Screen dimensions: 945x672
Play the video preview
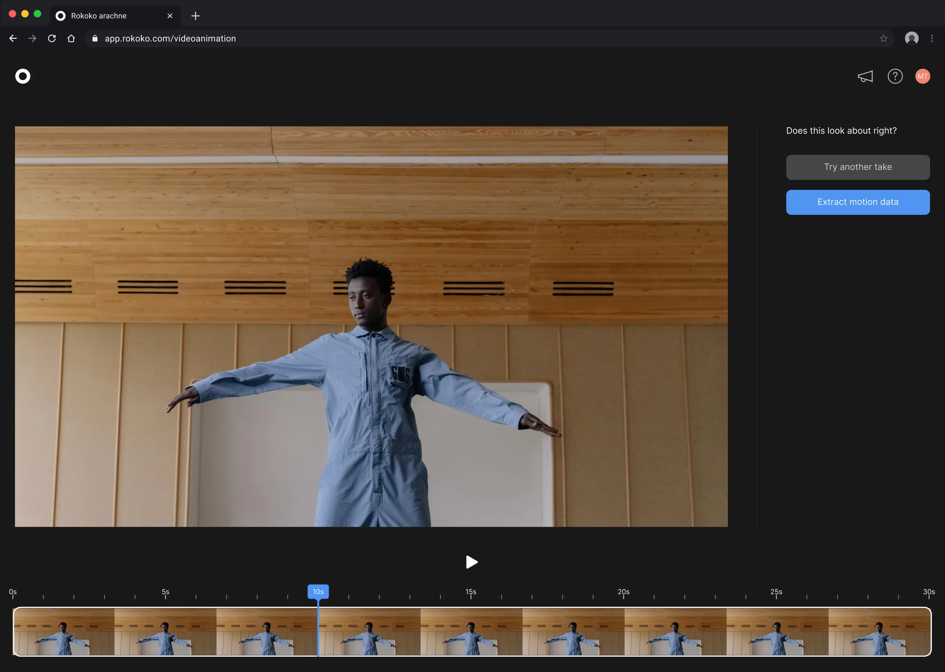(472, 562)
